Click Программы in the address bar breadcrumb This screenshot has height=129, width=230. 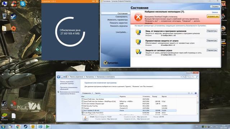pos(90,77)
